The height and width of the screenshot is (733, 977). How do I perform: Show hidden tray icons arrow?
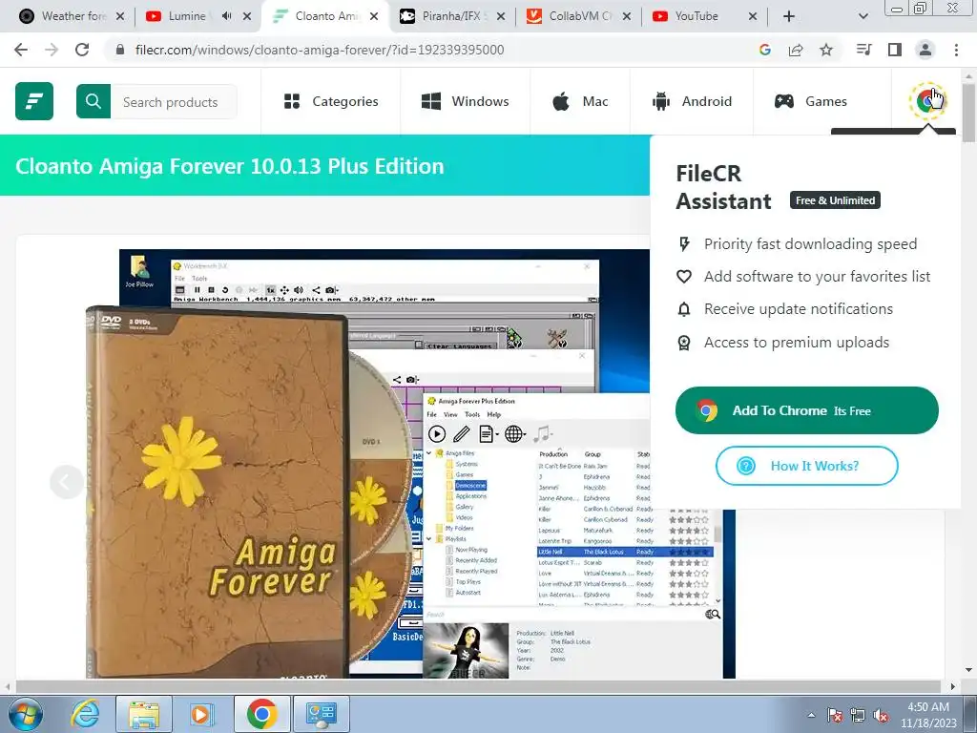(811, 715)
